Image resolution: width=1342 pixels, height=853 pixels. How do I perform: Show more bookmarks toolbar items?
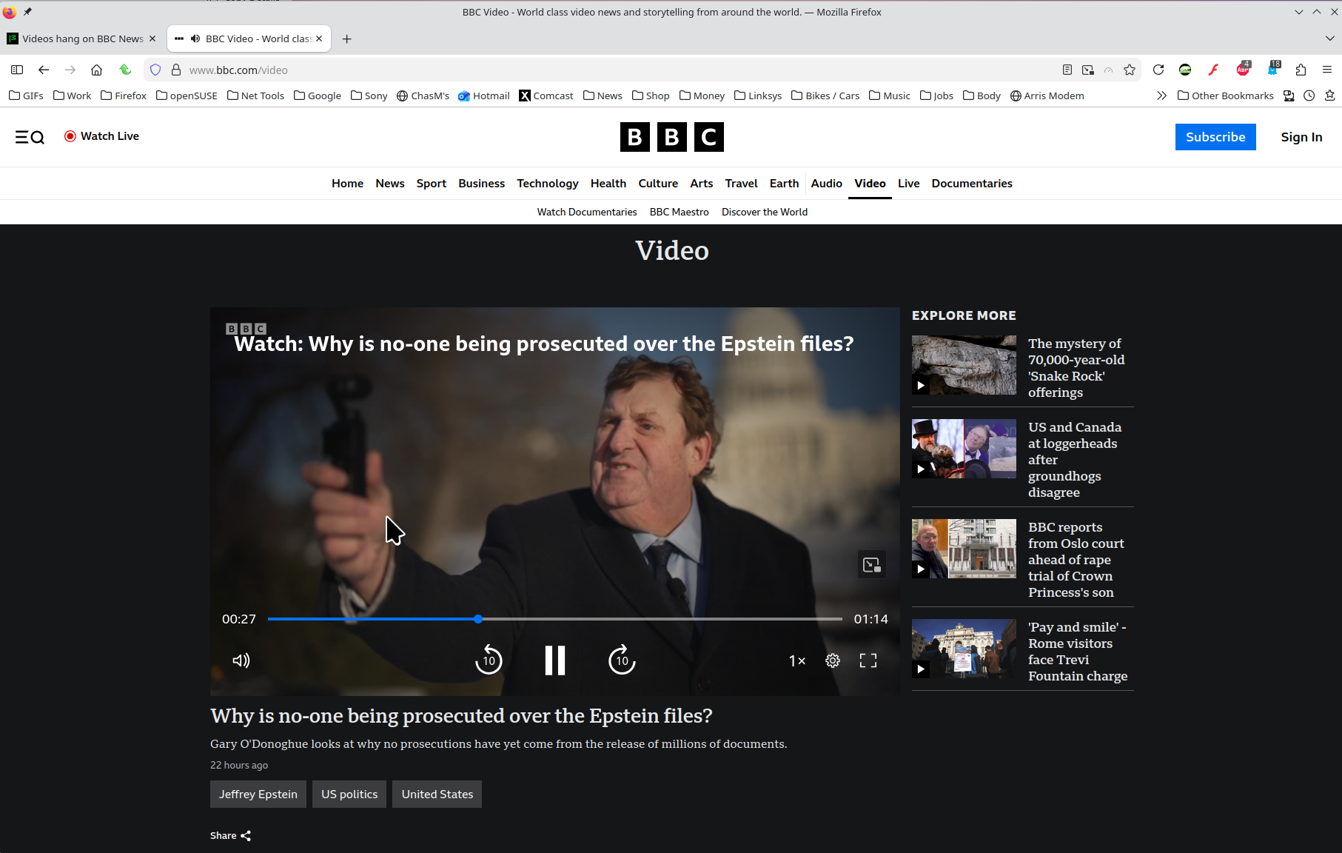point(1161,96)
